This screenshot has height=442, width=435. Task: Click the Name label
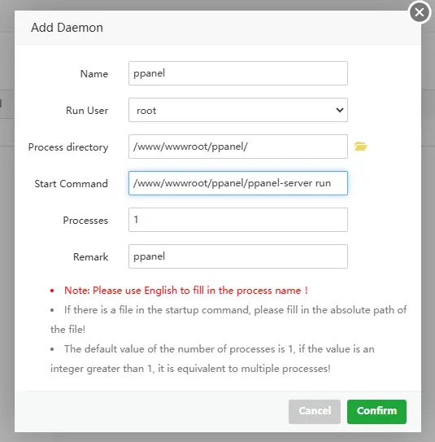(94, 74)
